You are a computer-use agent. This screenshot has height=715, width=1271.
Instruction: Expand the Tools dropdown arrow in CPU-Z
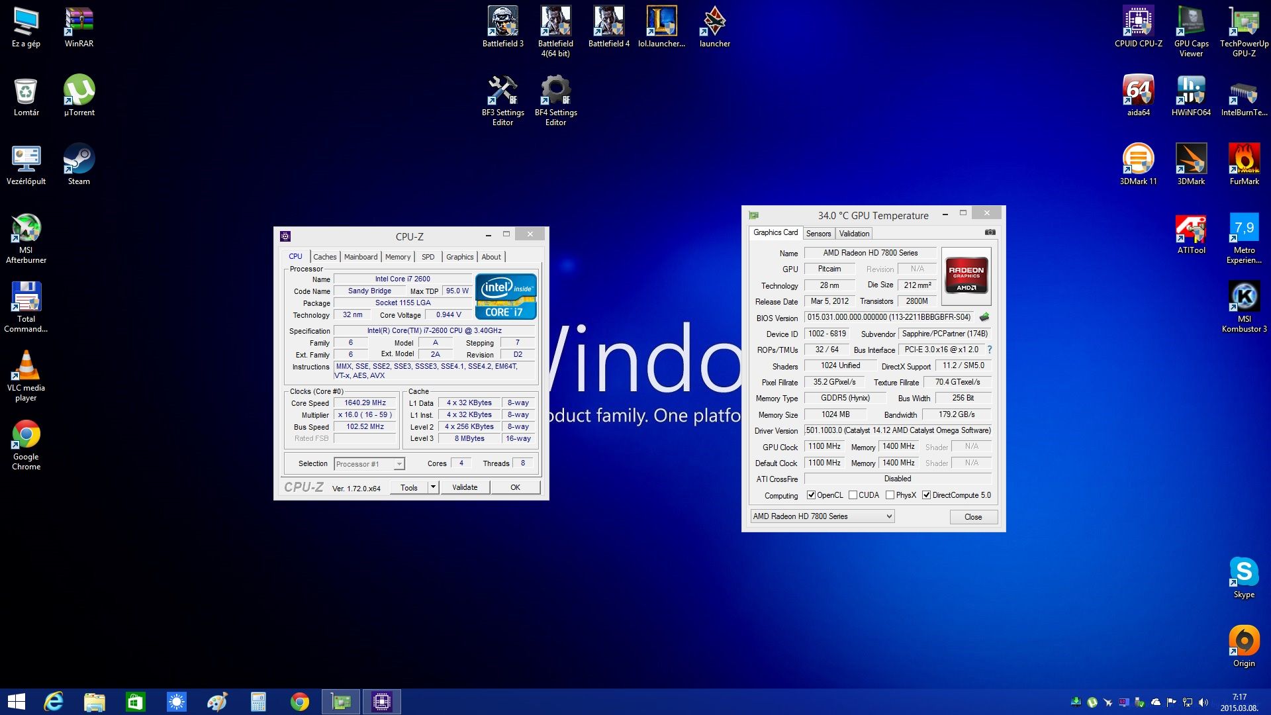[x=433, y=487]
